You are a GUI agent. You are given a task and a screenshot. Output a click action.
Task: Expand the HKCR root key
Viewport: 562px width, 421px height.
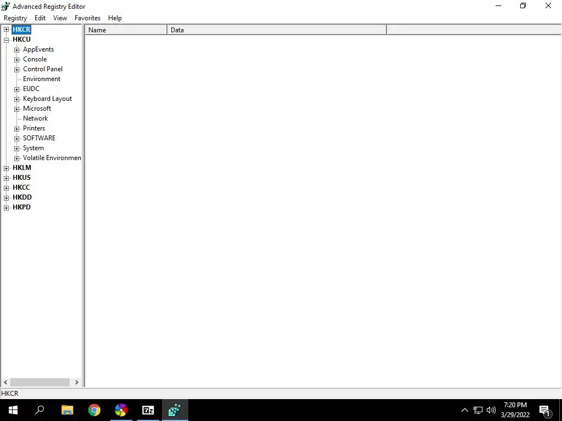click(7, 30)
